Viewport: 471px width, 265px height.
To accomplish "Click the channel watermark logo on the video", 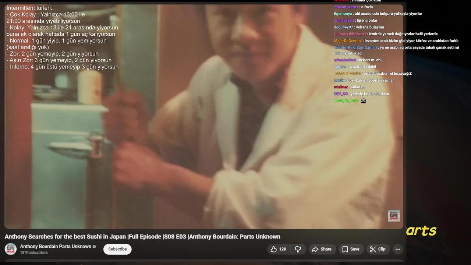I will point(394,216).
